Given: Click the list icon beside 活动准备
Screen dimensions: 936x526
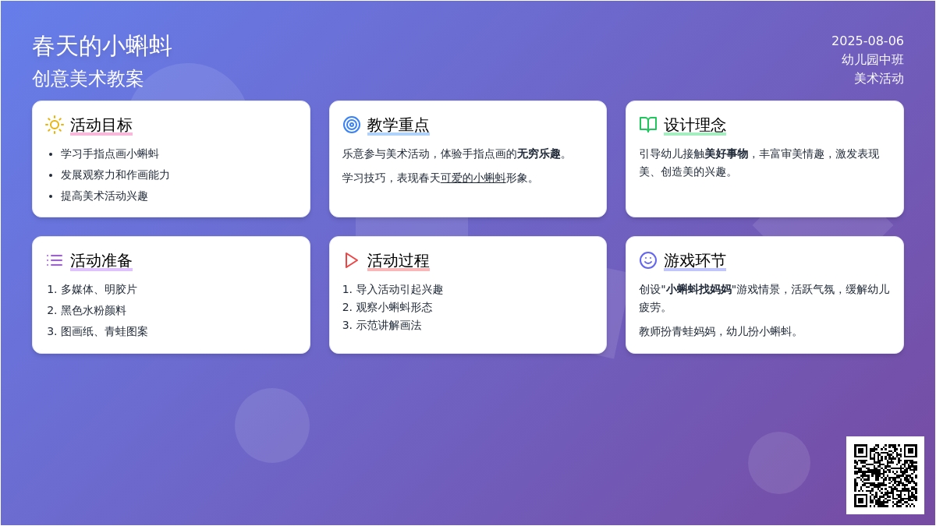Looking at the screenshot, I should [55, 260].
